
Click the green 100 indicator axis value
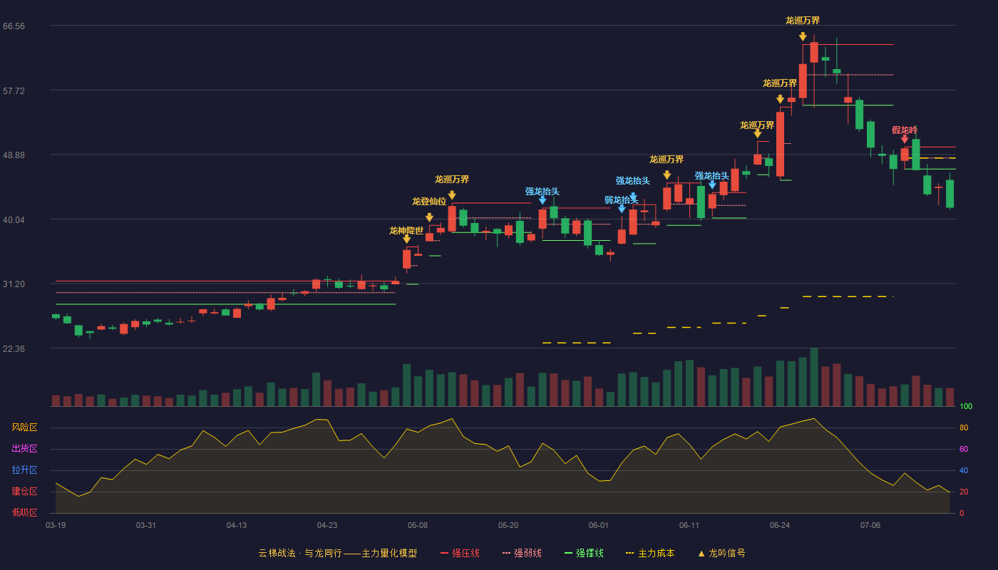[x=966, y=407]
